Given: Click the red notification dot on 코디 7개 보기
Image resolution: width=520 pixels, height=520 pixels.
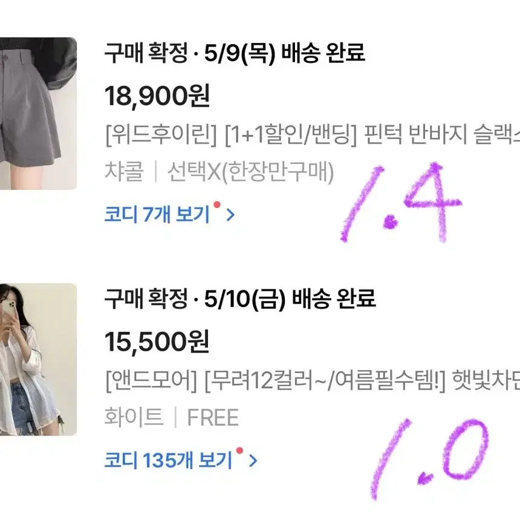Looking at the screenshot, I should pos(217,204).
